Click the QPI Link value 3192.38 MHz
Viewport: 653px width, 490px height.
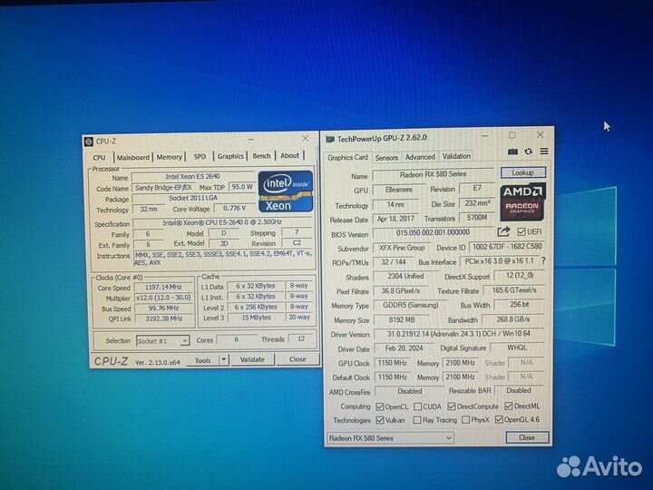(x=163, y=318)
